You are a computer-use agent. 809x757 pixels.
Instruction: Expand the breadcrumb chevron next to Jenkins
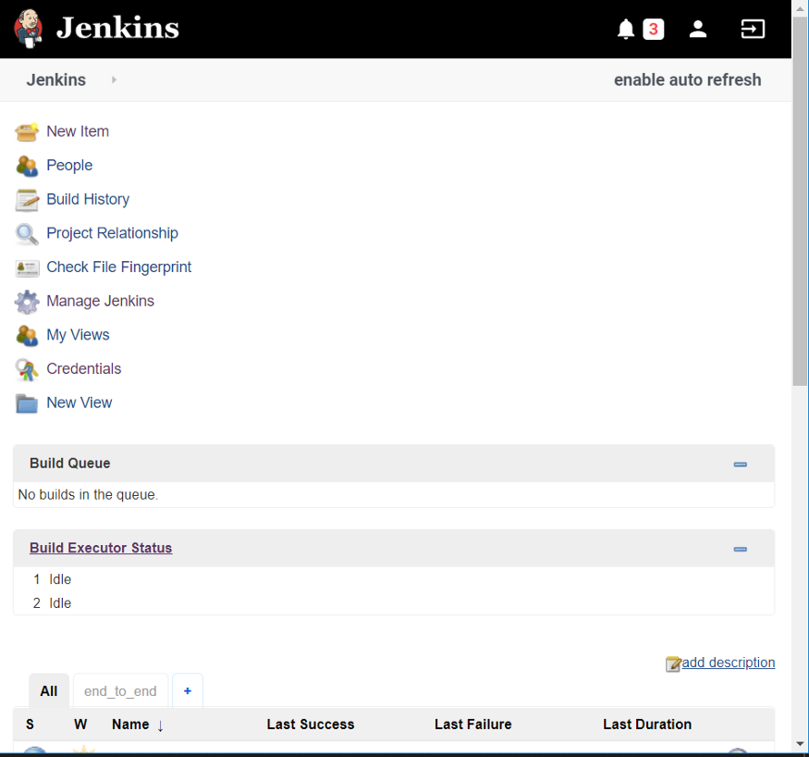pyautogui.click(x=113, y=80)
